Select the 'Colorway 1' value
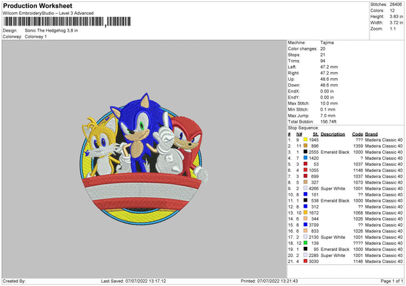 tap(36, 36)
